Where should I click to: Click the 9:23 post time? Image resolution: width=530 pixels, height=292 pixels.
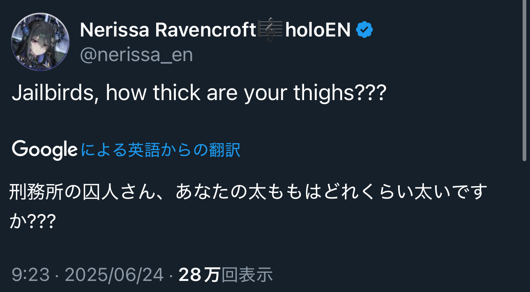coord(30,275)
